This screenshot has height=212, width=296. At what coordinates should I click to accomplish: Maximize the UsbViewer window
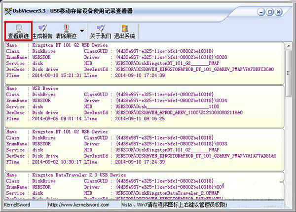coord(270,12)
